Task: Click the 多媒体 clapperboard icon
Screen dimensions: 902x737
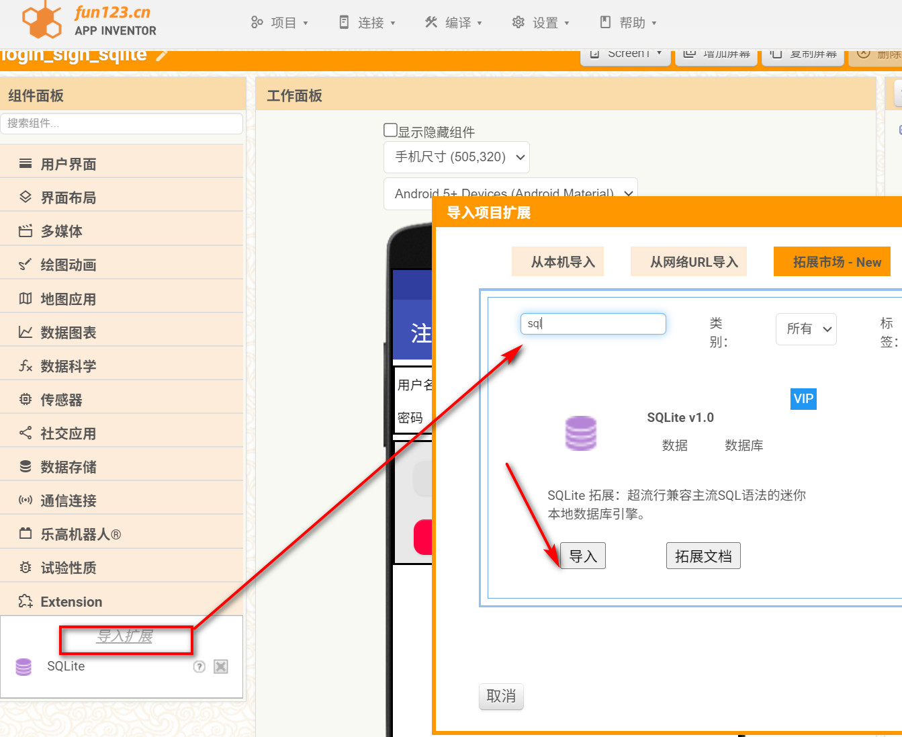Action: [26, 231]
